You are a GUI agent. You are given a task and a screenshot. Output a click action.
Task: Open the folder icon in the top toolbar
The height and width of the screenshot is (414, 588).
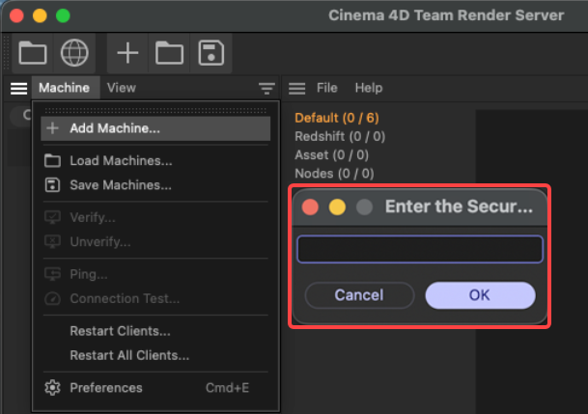(33, 53)
